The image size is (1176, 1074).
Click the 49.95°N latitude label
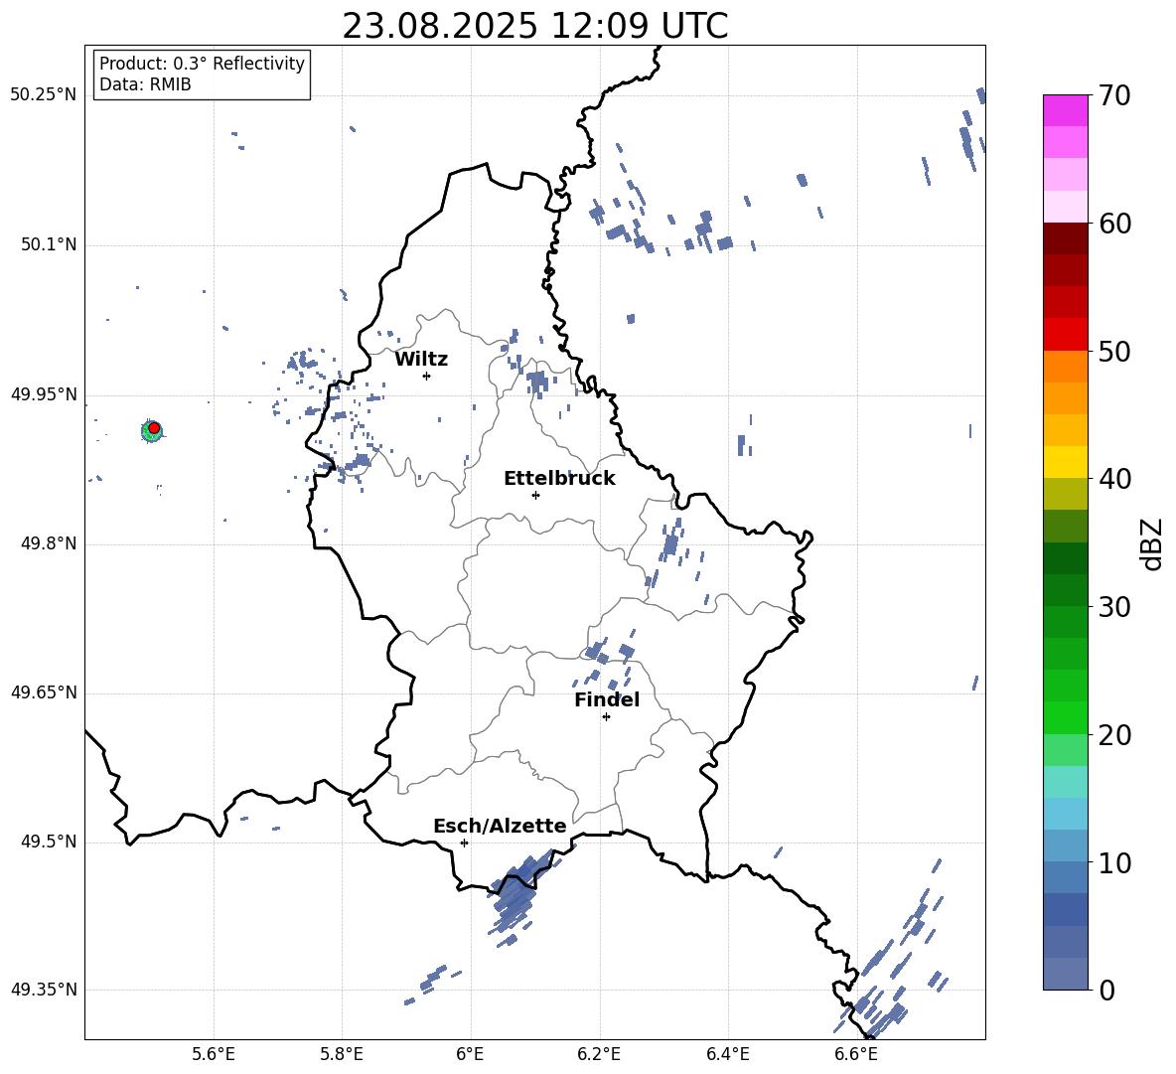[44, 394]
